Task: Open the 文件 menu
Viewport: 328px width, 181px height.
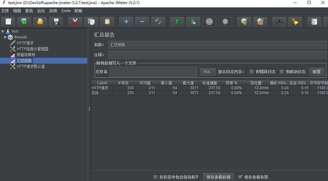Action: [5, 11]
